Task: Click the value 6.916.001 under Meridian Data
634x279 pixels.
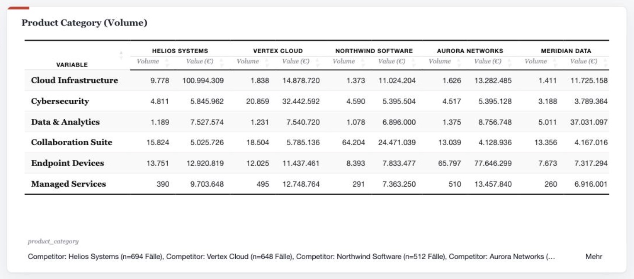Action: click(591, 184)
